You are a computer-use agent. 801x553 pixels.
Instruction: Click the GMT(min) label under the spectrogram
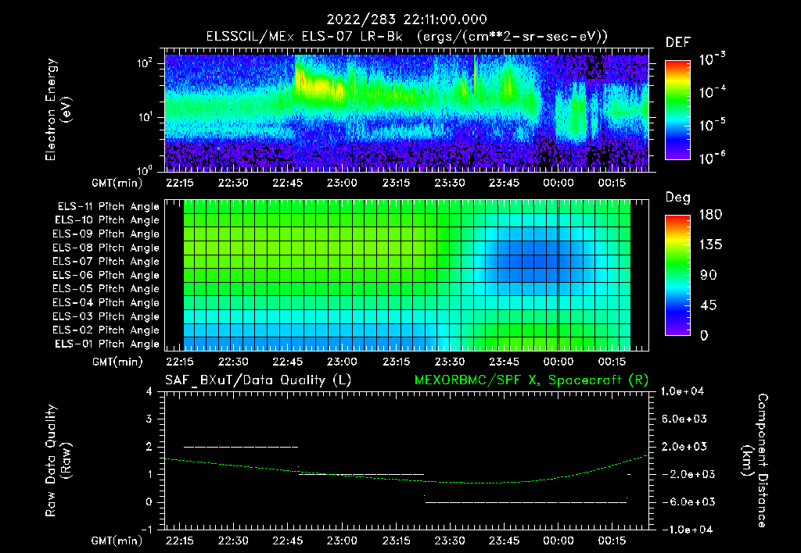point(117,183)
